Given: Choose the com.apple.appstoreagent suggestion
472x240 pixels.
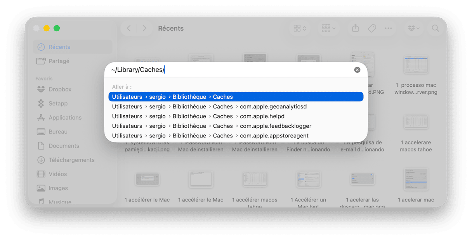Looking at the screenshot, I should coord(236,135).
